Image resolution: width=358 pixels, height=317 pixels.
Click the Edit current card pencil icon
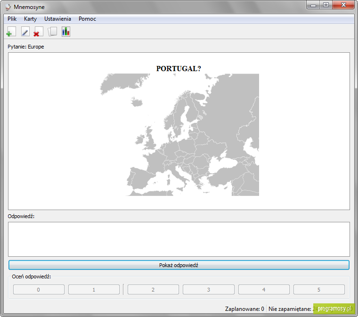pyautogui.click(x=25, y=32)
